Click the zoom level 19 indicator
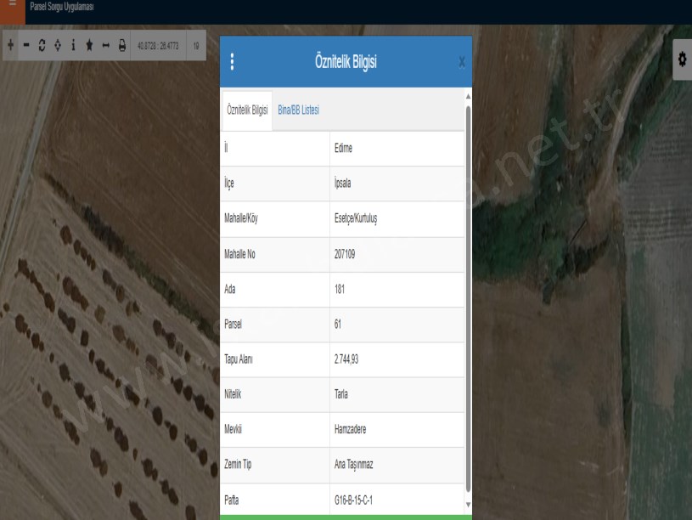 (197, 44)
